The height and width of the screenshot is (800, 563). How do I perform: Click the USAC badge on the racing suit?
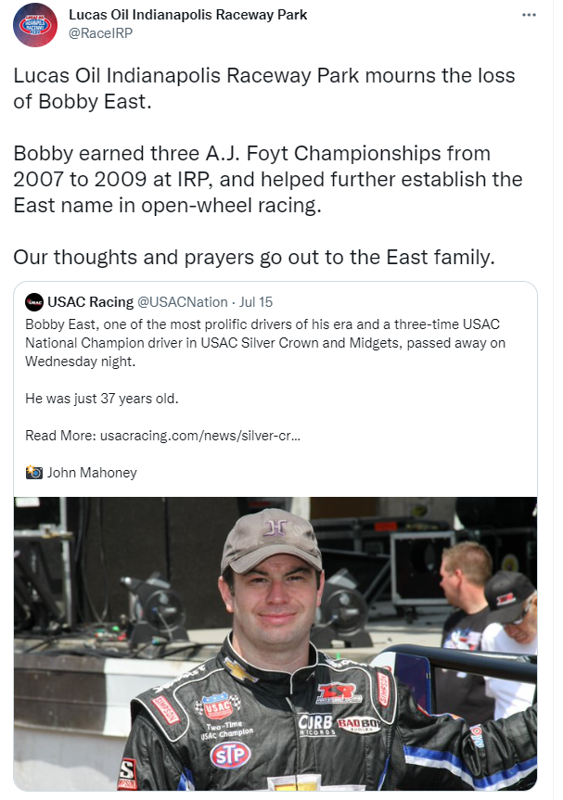(x=218, y=706)
